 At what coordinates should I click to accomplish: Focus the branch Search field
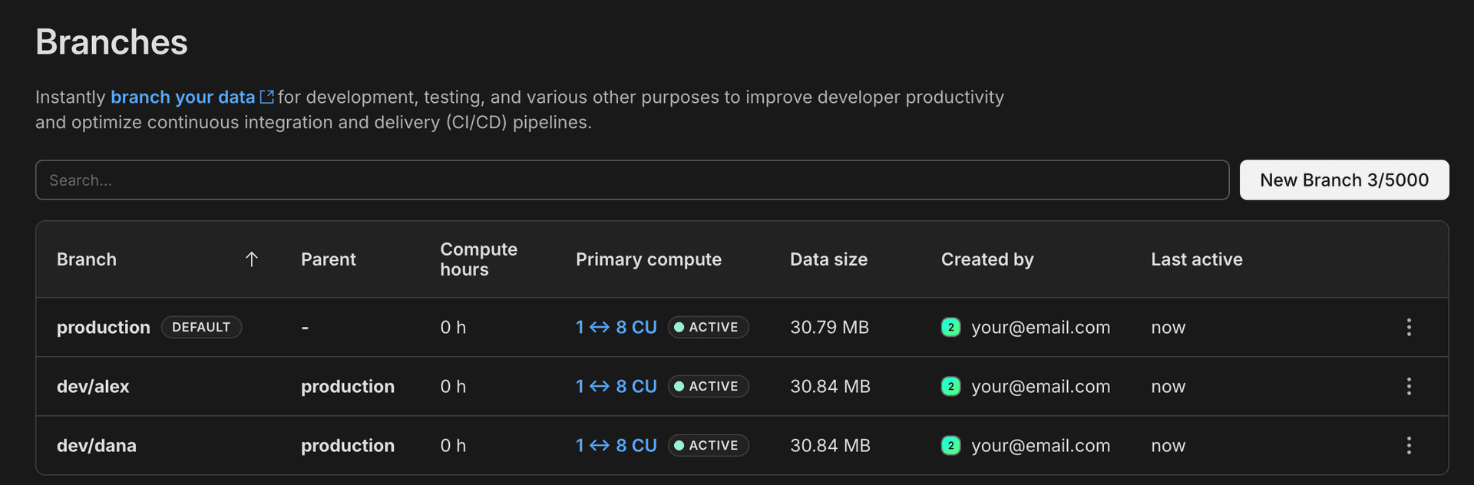(x=631, y=180)
